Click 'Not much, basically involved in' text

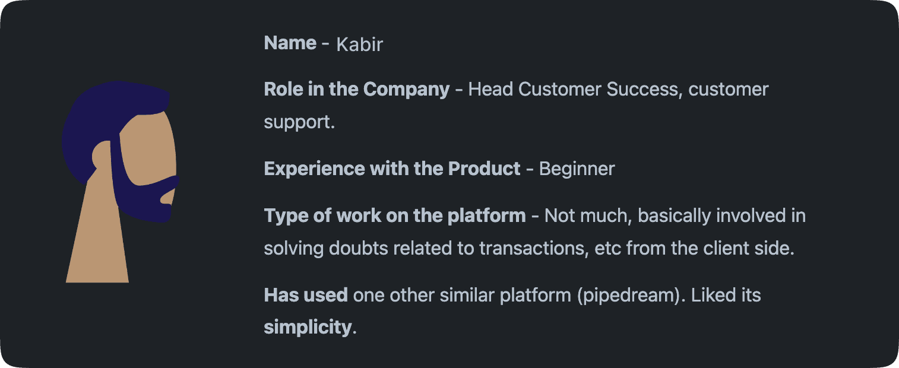pos(675,215)
